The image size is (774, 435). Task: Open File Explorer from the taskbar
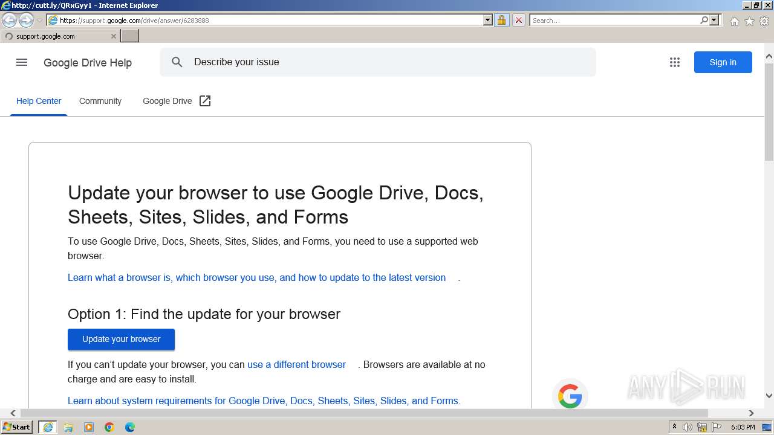(68, 427)
